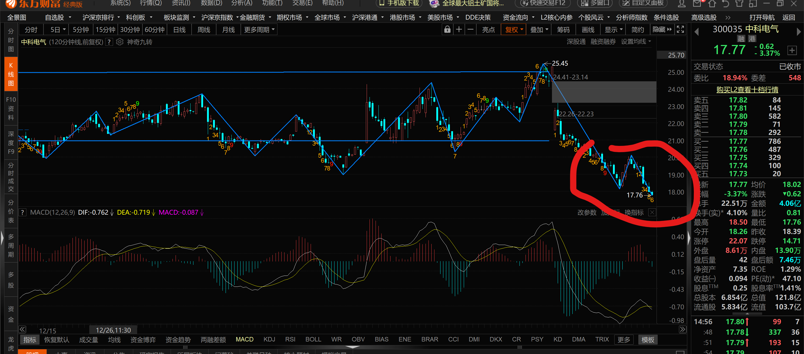This screenshot has height=354, width=804.
Task: Toggle the 融 margin trading tag
Action: pos(741,39)
